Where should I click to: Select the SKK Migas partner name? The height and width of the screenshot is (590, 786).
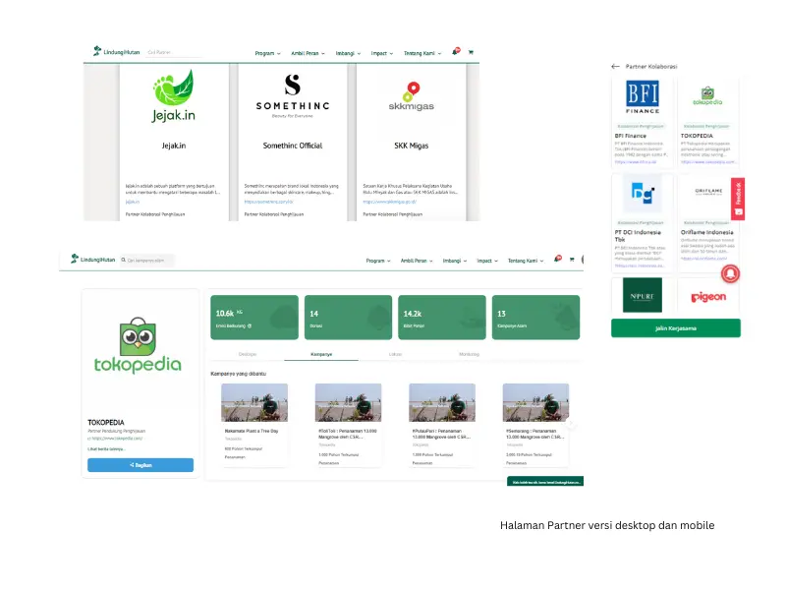(x=411, y=146)
